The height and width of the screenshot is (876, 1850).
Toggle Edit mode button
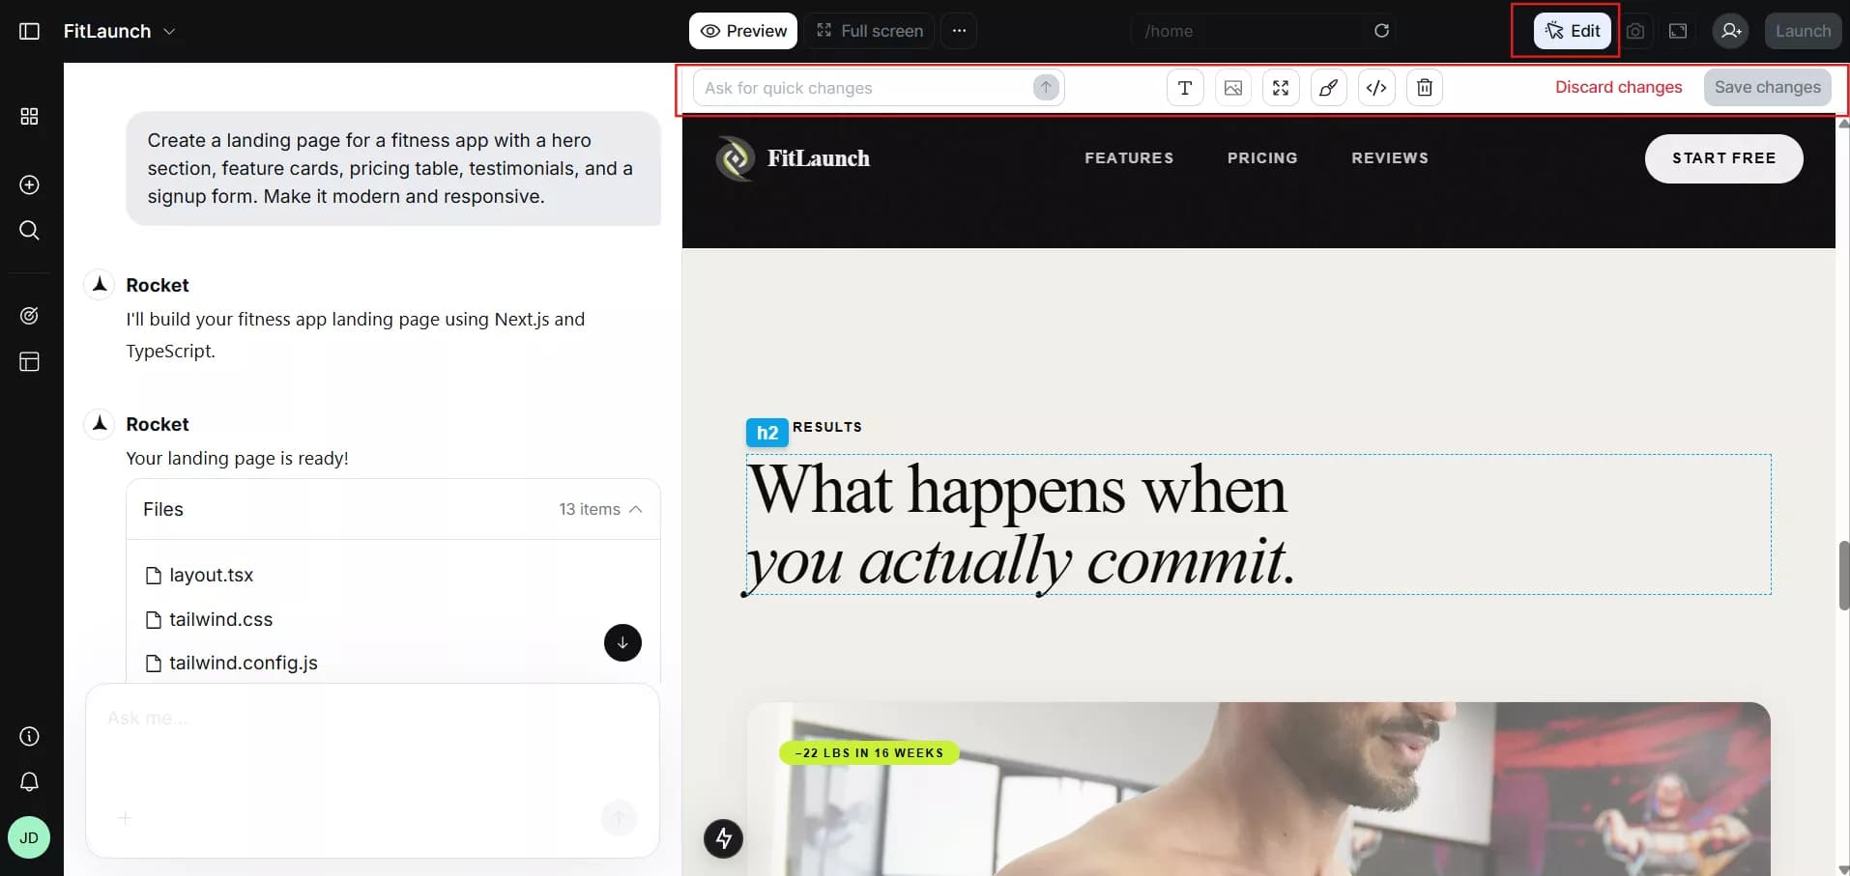[1572, 31]
